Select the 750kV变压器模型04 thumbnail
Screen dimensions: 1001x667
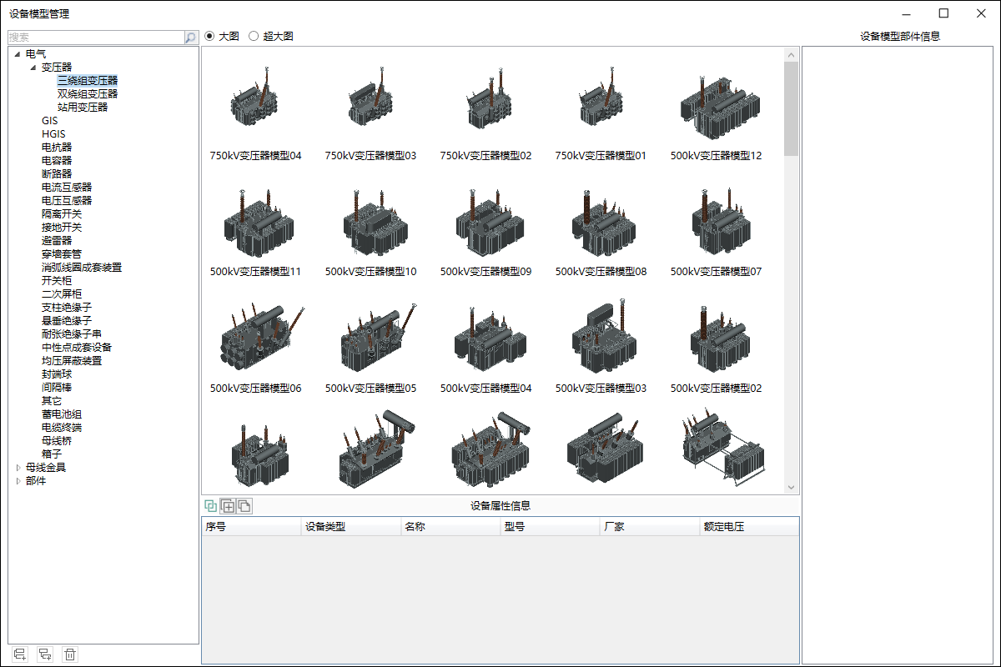pos(255,108)
